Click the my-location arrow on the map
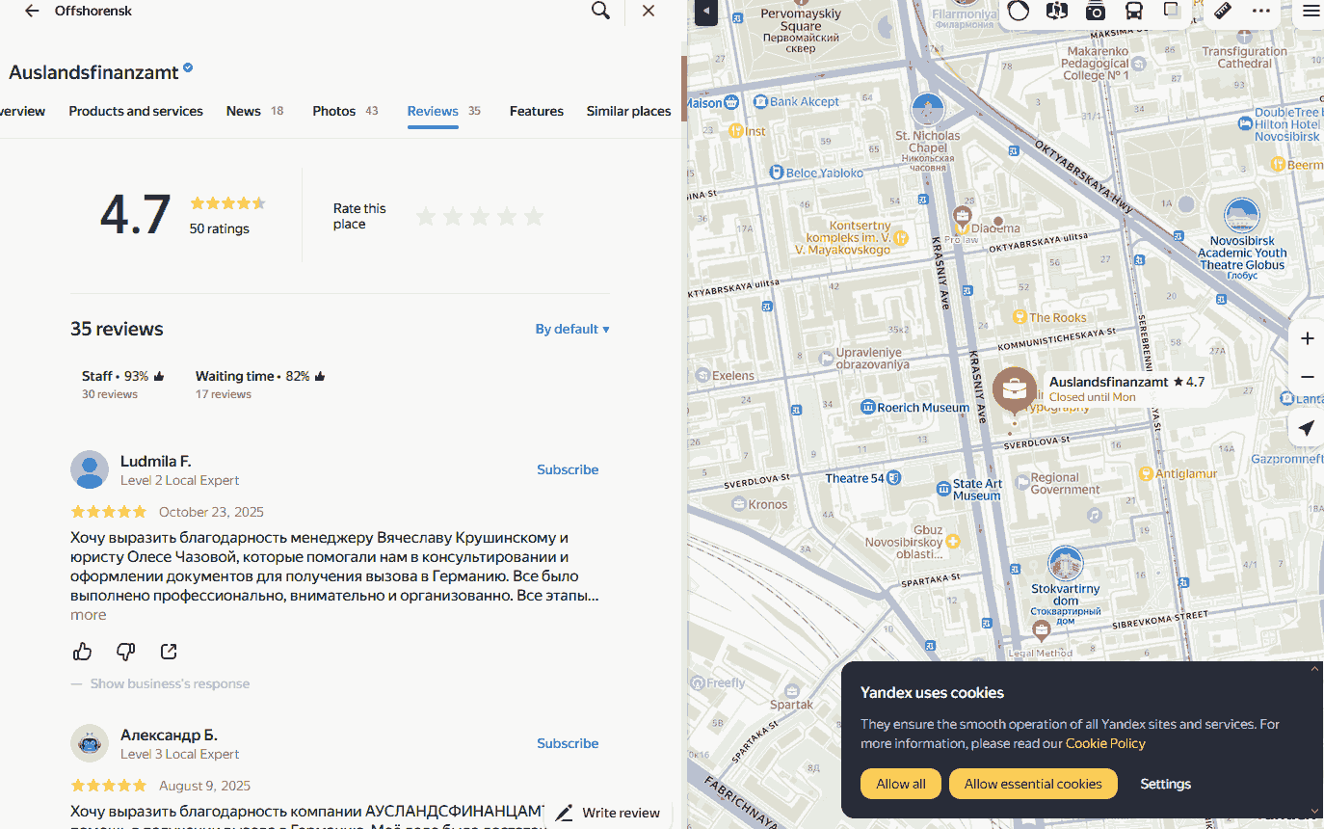Image resolution: width=1324 pixels, height=829 pixels. (x=1307, y=428)
